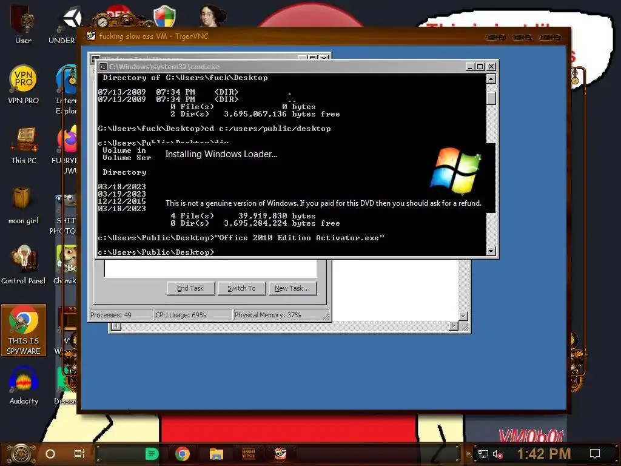The height and width of the screenshot is (466, 621).
Task: Open Control Panel desktop shortcut
Action: (x=24, y=266)
